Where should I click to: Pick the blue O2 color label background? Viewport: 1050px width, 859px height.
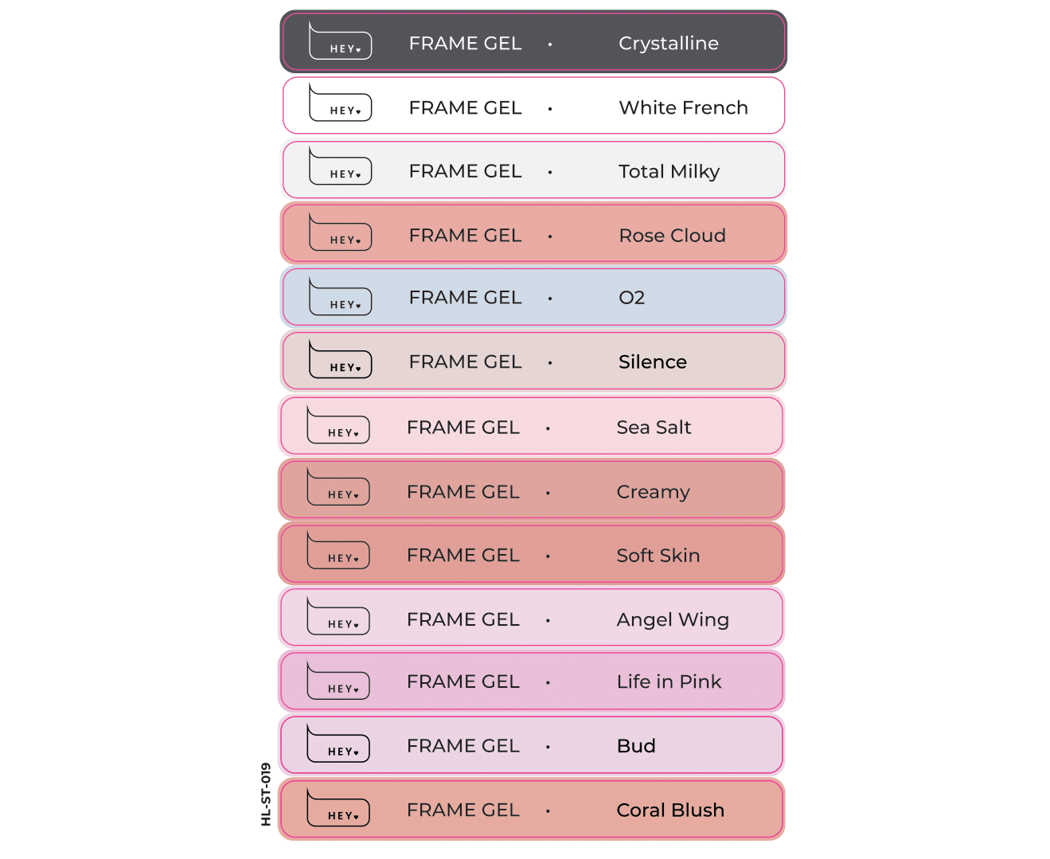(533, 297)
